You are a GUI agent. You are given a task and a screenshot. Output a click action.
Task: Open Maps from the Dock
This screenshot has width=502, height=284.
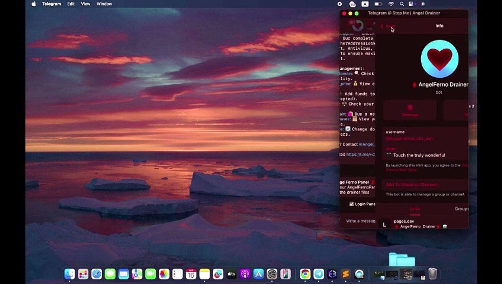pyautogui.click(x=137, y=274)
